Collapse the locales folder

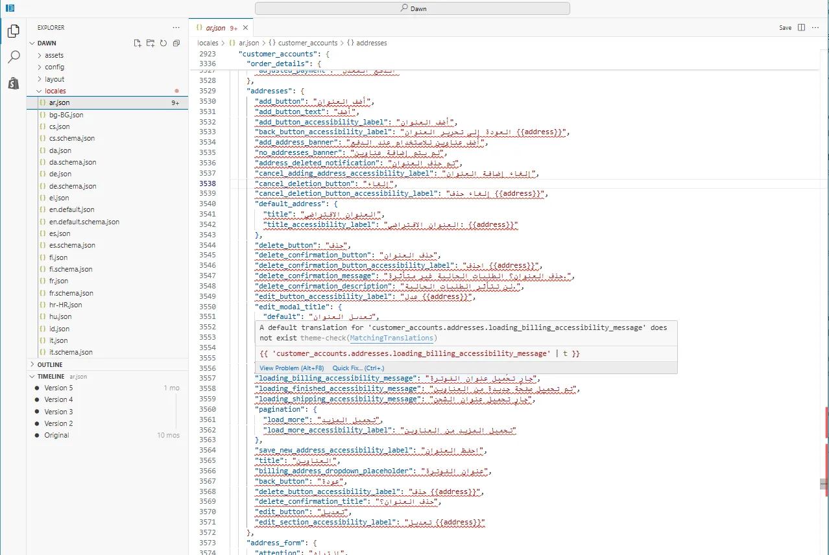click(55, 91)
